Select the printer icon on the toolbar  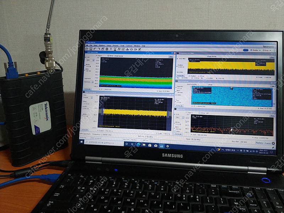[x=103, y=49]
